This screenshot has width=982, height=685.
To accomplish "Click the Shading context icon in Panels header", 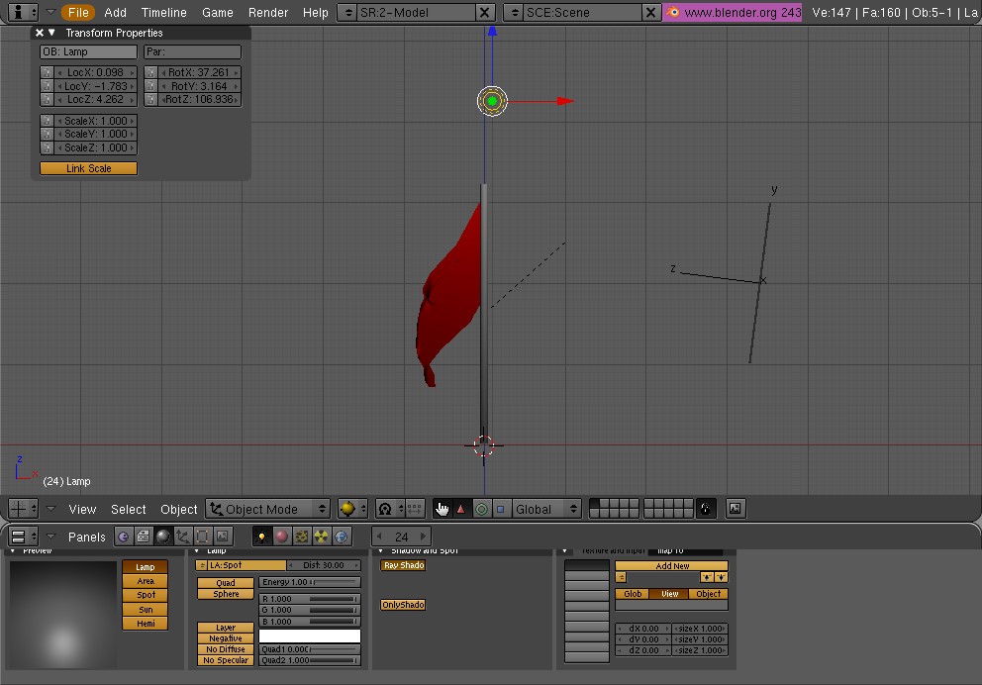I will [163, 537].
